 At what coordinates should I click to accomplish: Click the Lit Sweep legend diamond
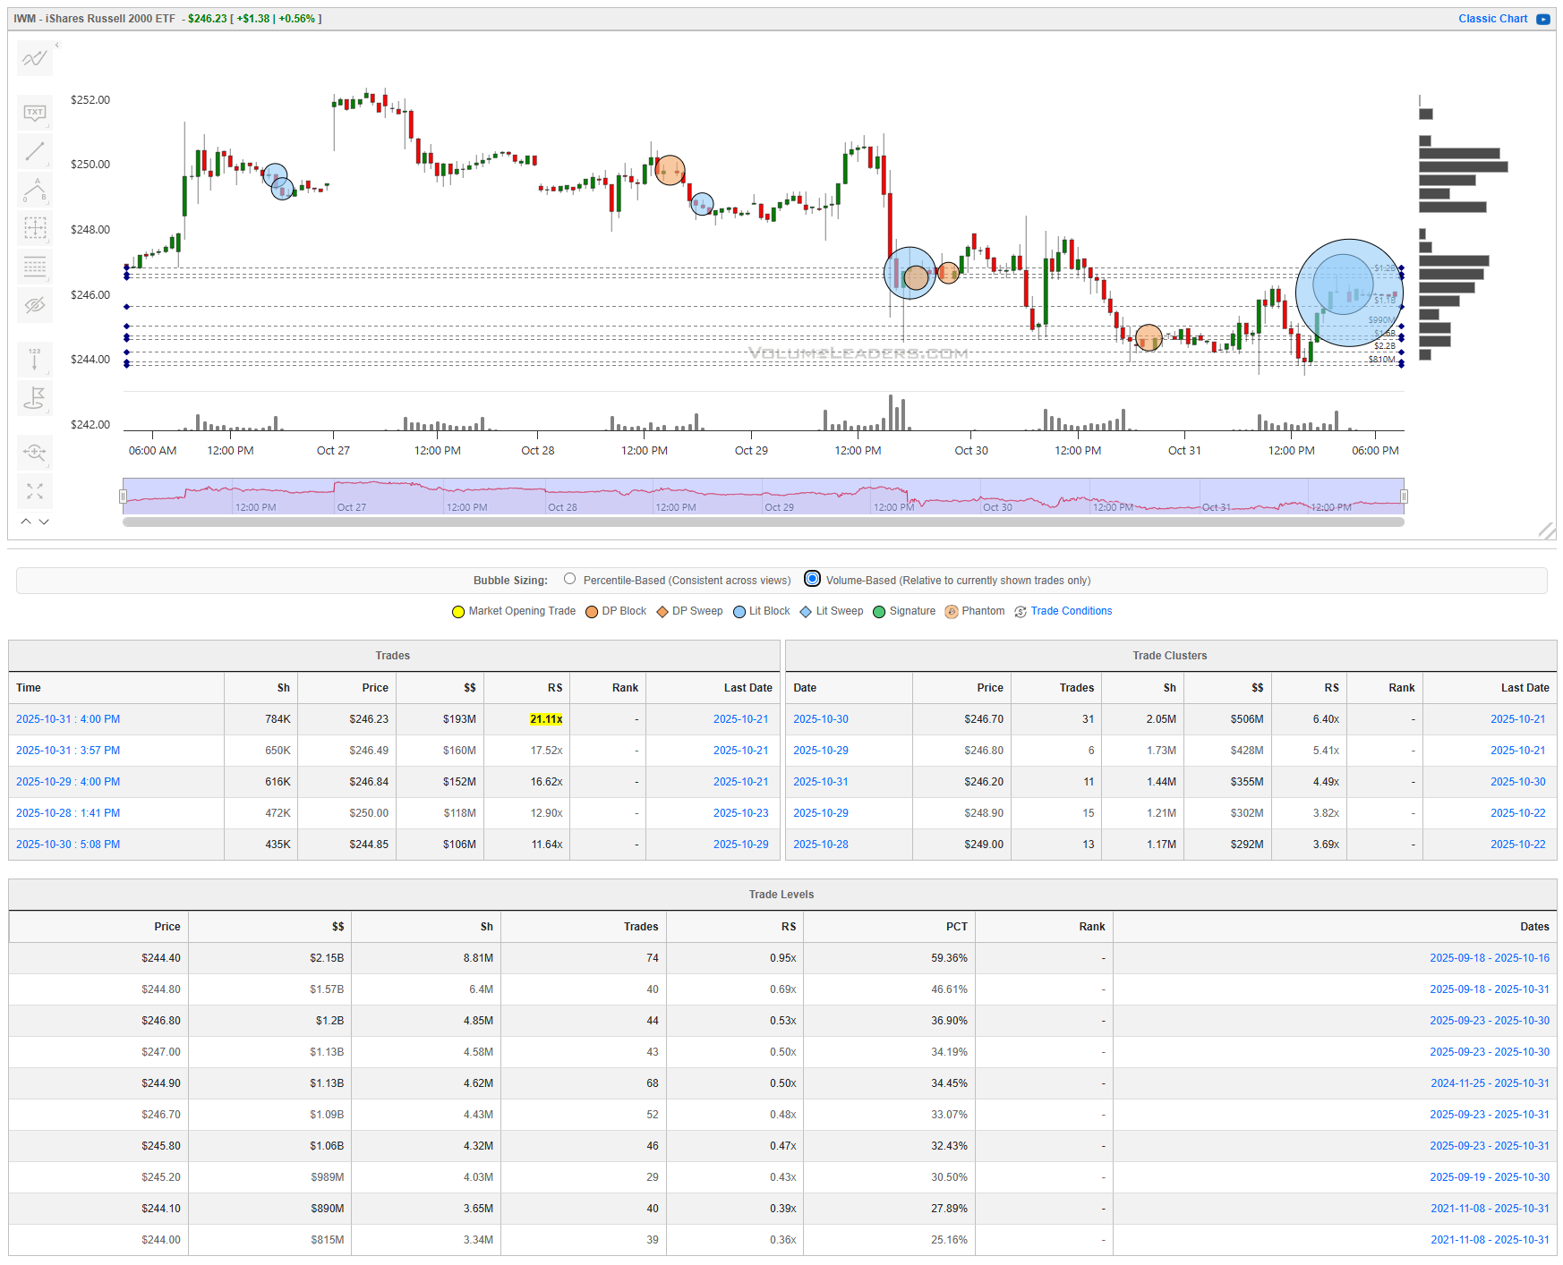[806, 612]
